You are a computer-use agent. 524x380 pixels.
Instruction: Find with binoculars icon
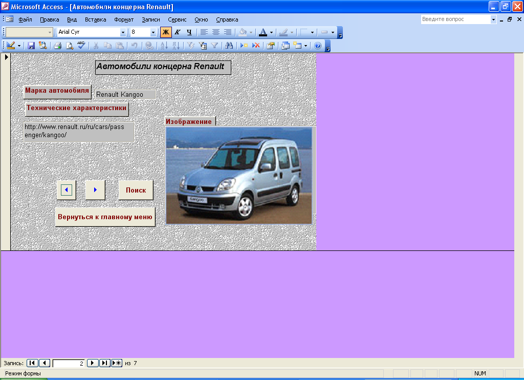click(229, 46)
